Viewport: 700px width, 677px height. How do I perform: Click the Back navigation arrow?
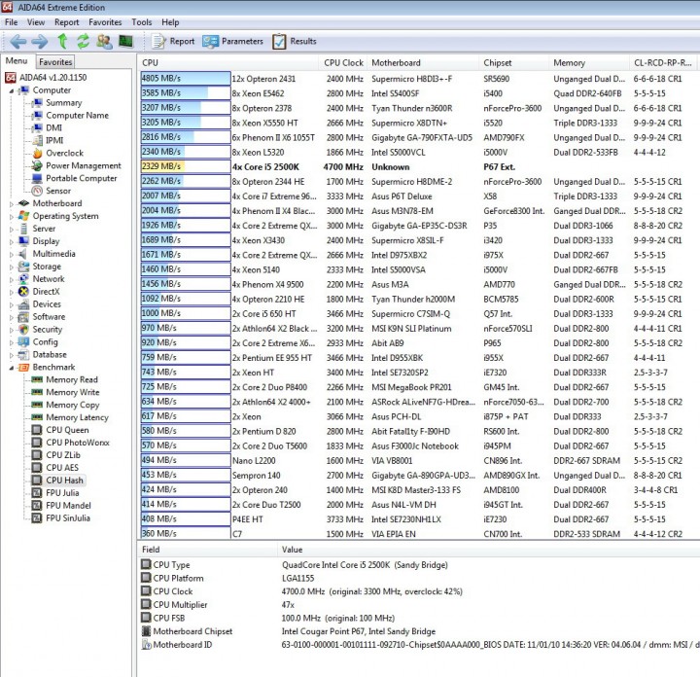(x=18, y=42)
